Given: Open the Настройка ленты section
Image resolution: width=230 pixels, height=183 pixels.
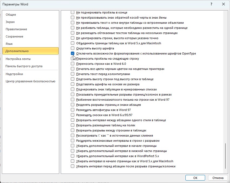Looking at the screenshot, I should pyautogui.click(x=18, y=59).
